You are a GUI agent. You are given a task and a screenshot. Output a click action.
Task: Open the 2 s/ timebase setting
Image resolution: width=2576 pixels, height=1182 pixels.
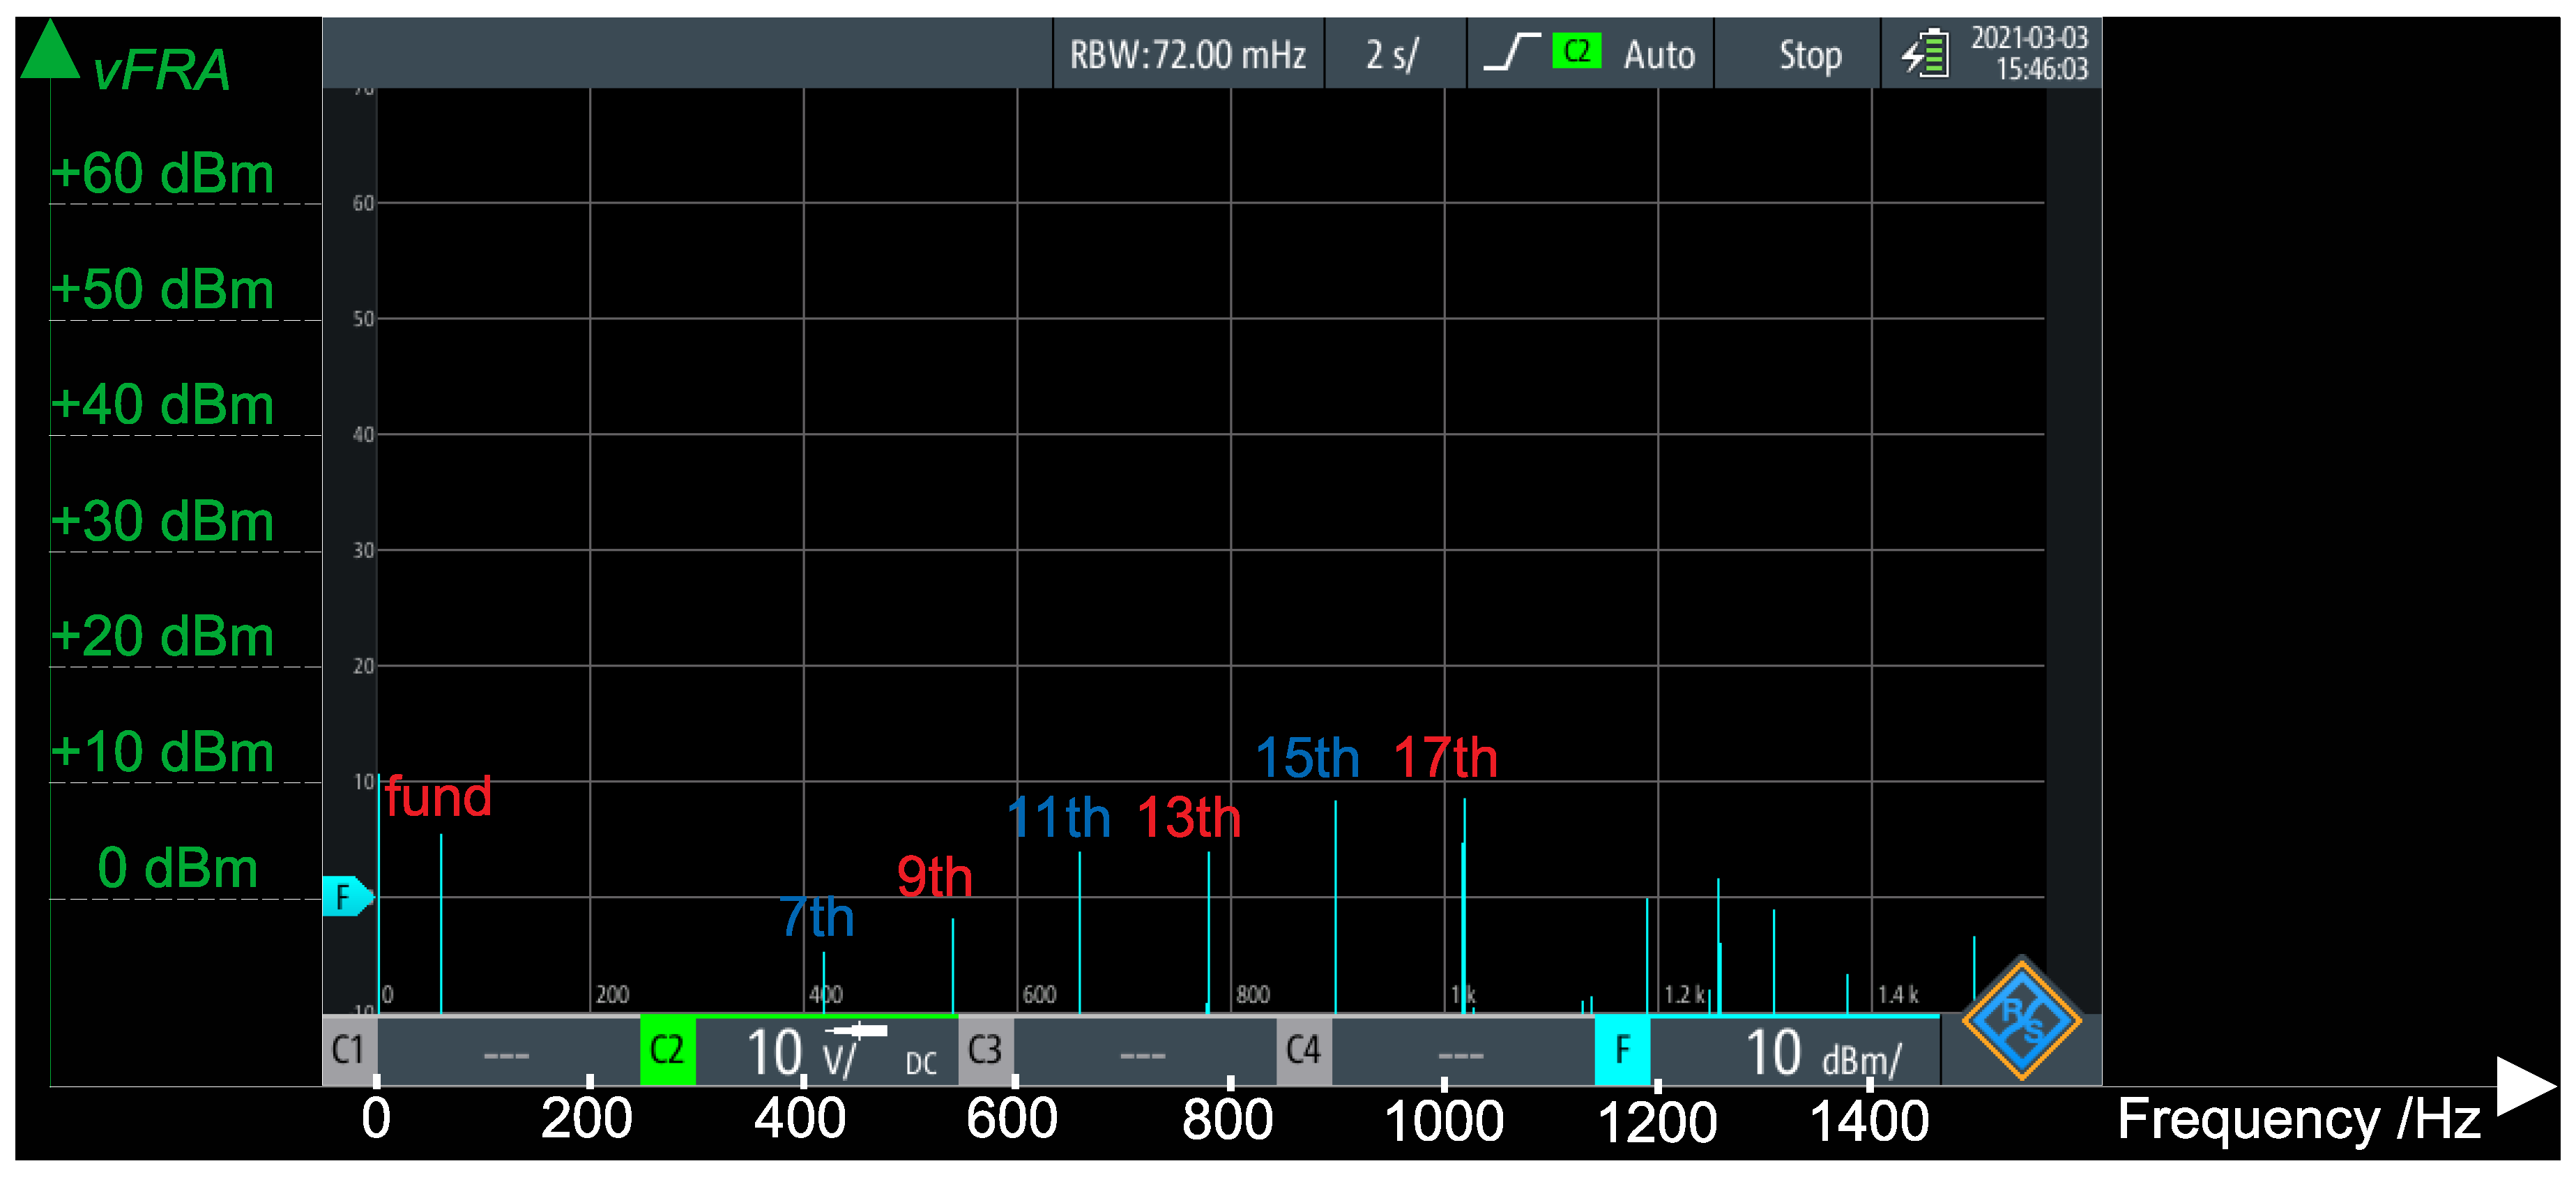1393,54
